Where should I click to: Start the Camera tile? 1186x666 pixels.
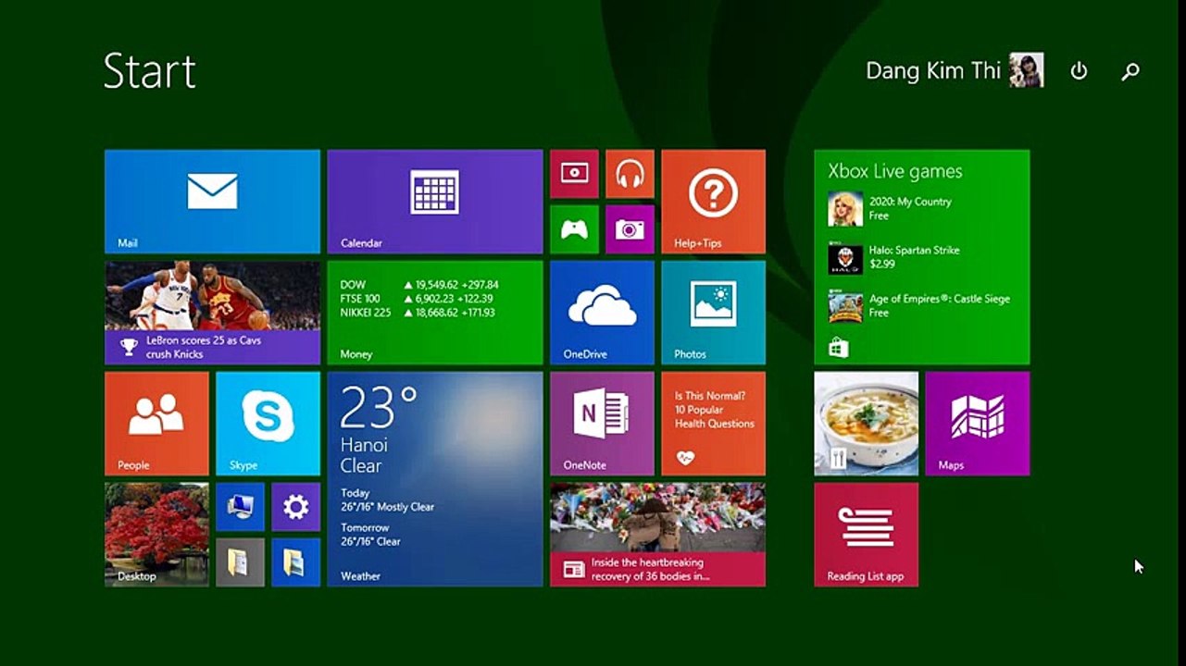point(630,229)
